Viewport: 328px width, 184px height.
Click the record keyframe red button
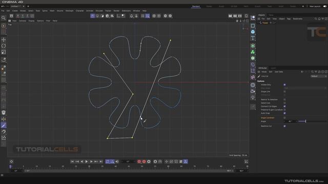click(x=139, y=162)
